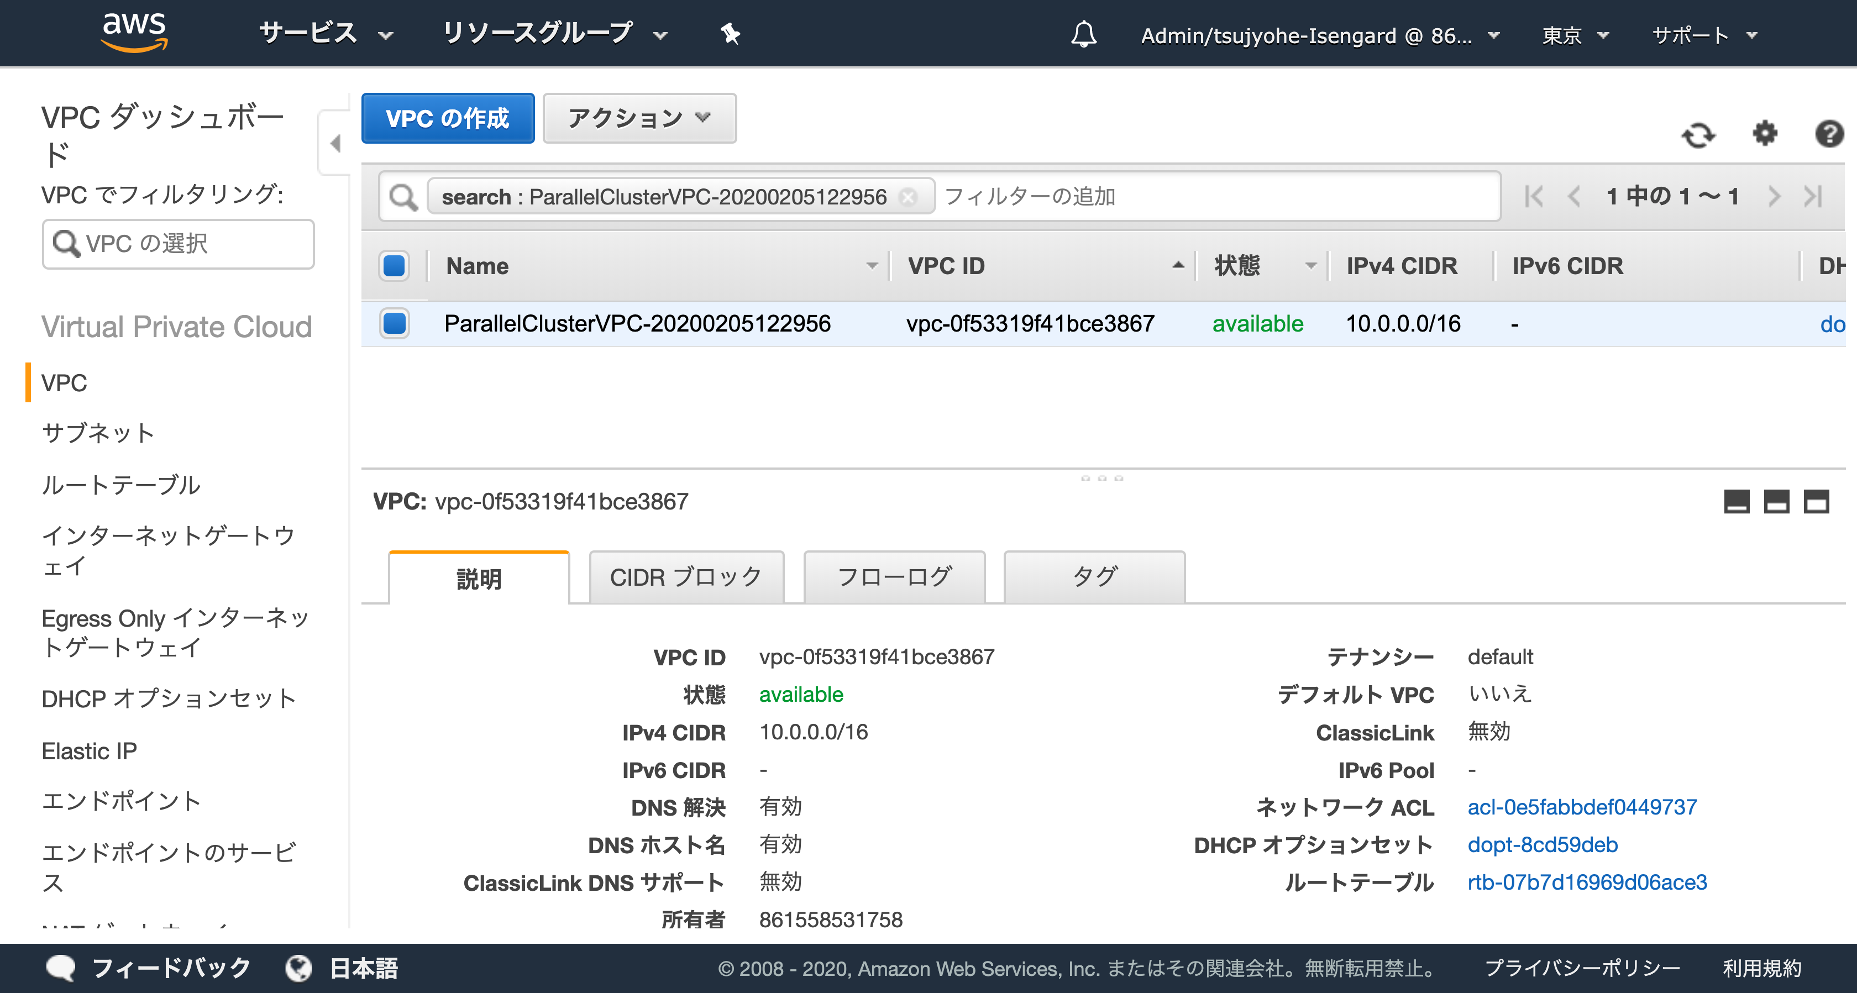Open 利用規約 link
The image size is (1857, 993).
point(1762,968)
